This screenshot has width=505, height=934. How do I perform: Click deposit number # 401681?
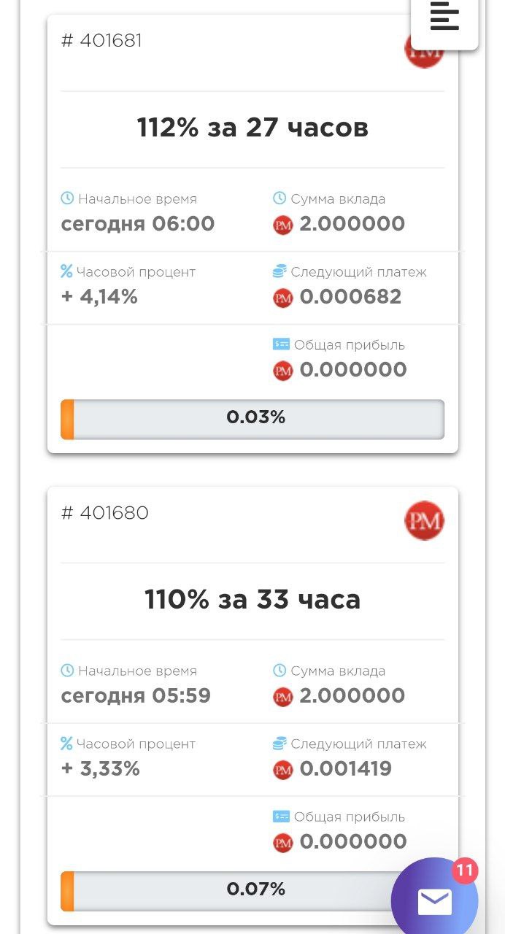point(101,41)
